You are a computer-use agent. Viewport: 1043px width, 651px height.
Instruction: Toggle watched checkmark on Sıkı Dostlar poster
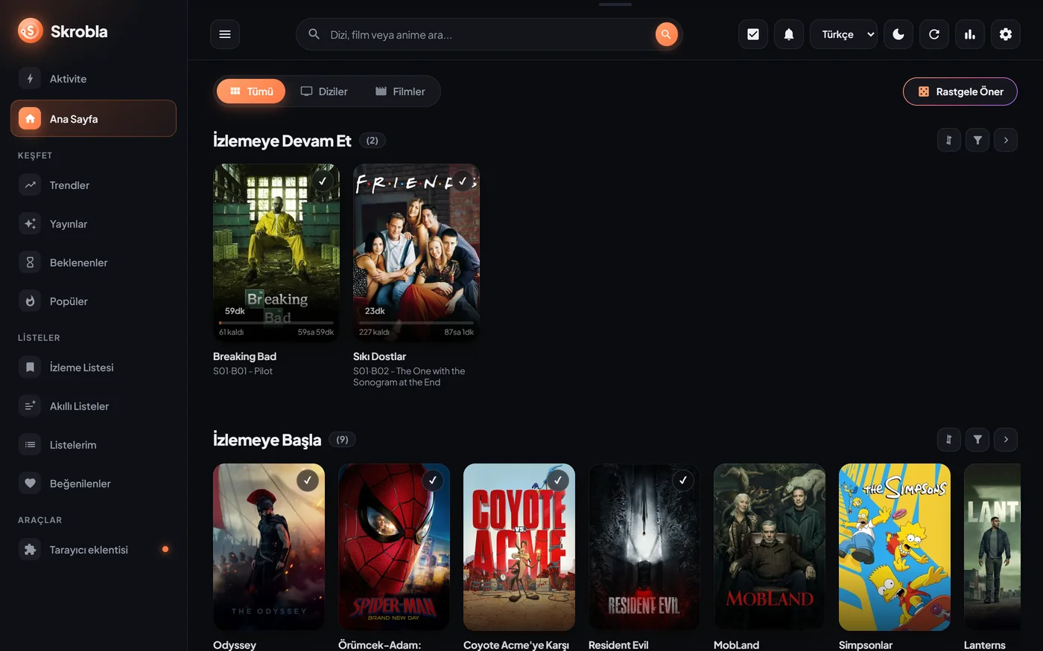(463, 181)
